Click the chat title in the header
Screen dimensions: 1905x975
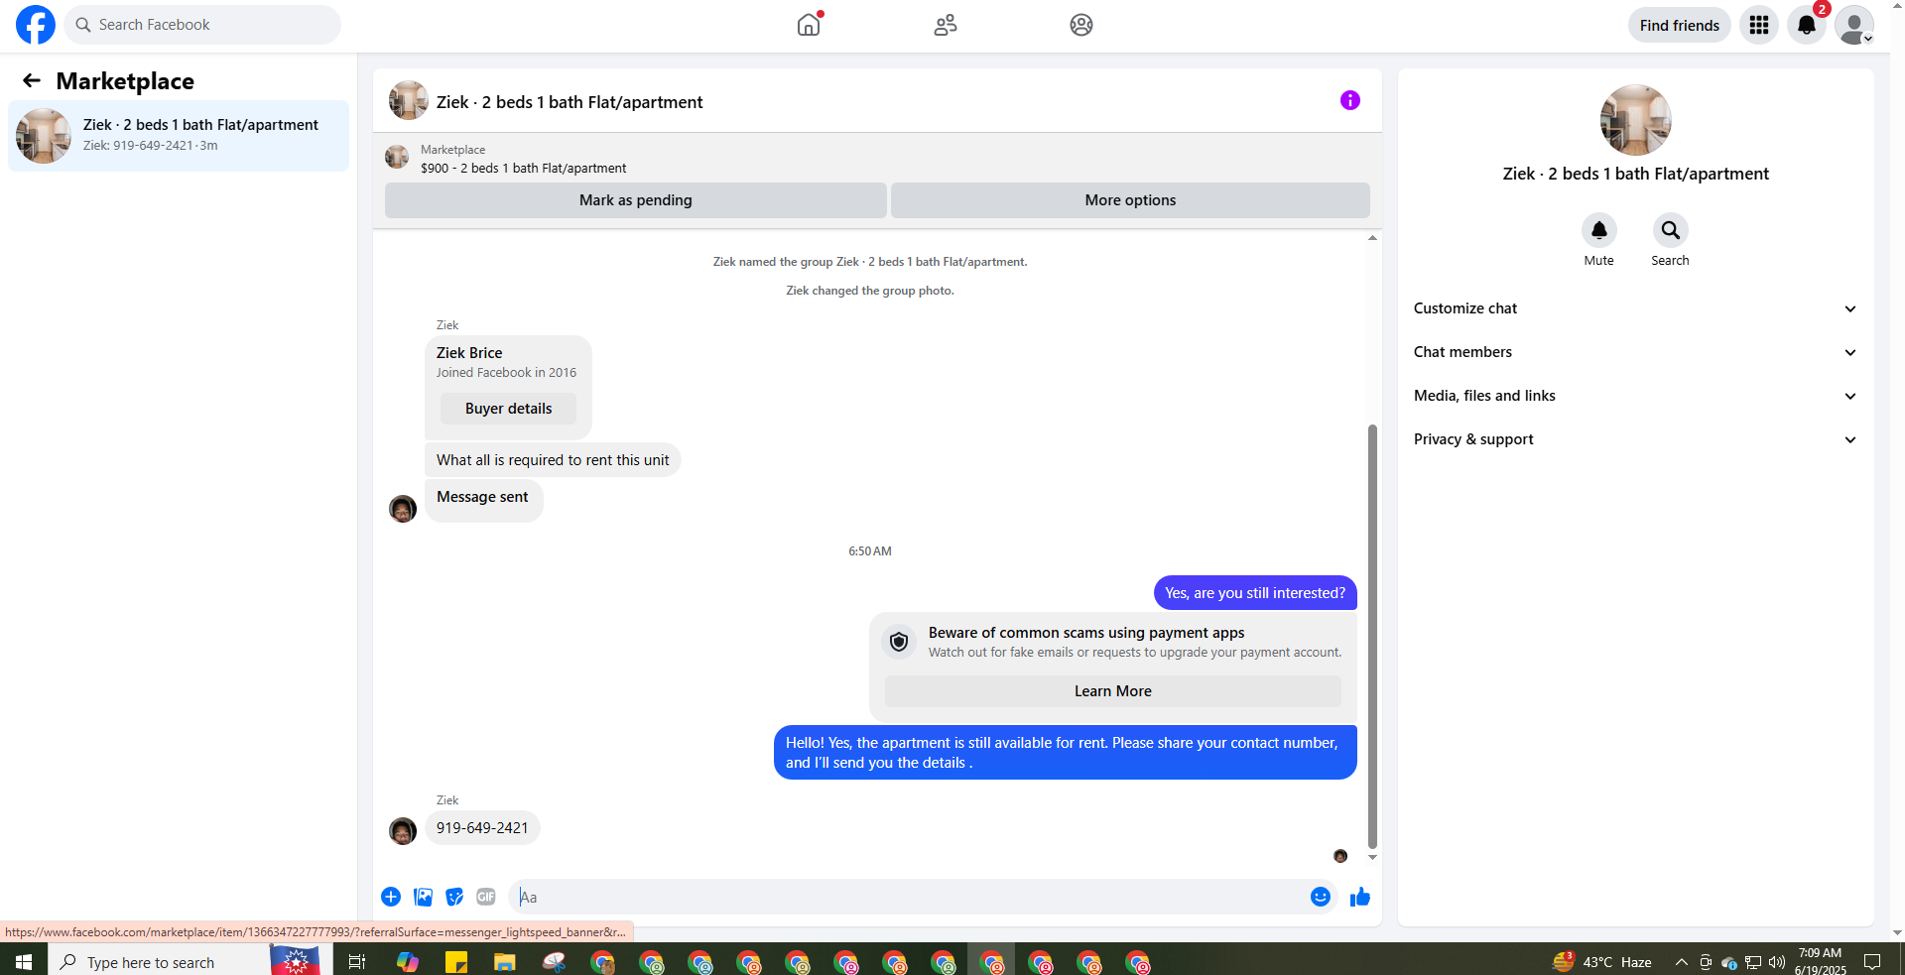[x=570, y=102]
